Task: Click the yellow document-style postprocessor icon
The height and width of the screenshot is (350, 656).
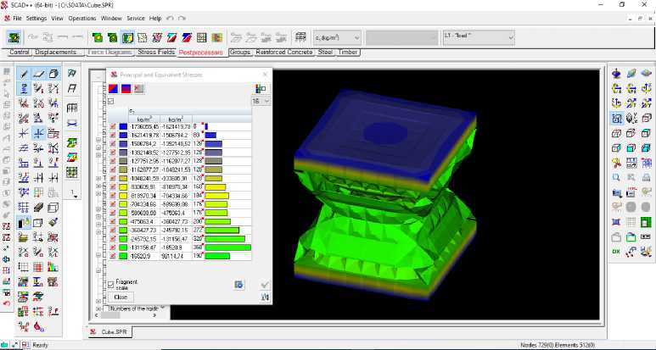Action: click(143, 37)
